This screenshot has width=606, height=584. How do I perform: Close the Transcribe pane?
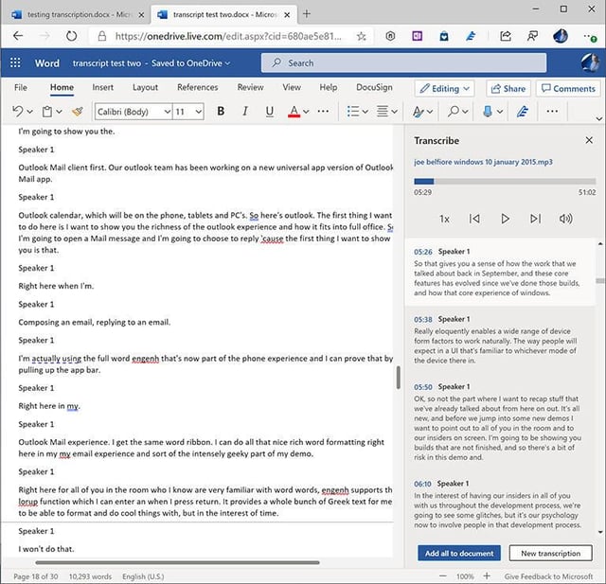point(589,140)
